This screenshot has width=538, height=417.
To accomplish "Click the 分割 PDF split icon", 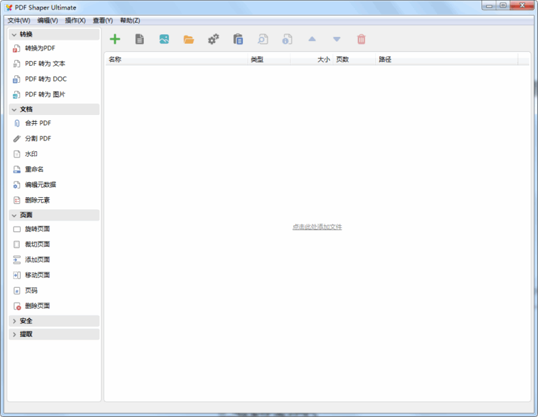I will pyautogui.click(x=16, y=139).
